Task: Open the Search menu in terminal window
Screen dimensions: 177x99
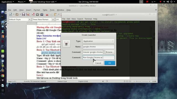Action: [x=80, y=19]
